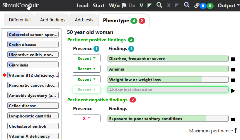Screen dimensions: 240x140
Task: Click the white magnifier search icon
Action: pos(187,5)
